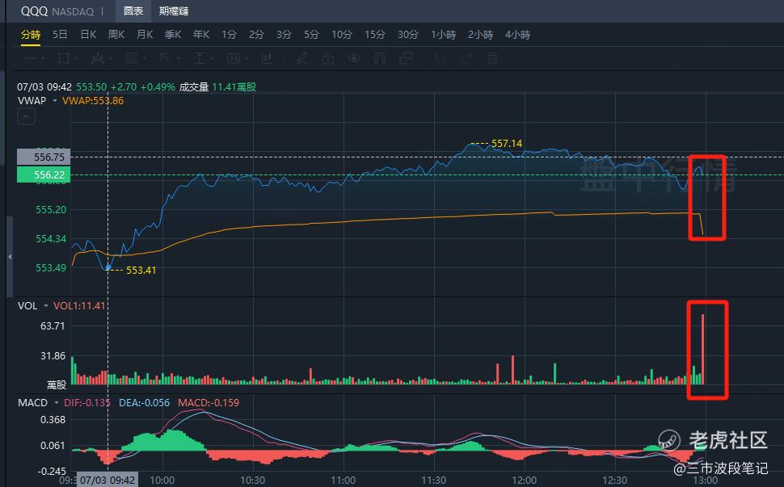Open the rectangle tool dropdown arrow
784x487 pixels.
coord(77,59)
